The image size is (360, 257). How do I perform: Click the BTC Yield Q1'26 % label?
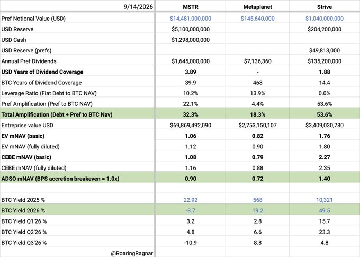point(24,221)
